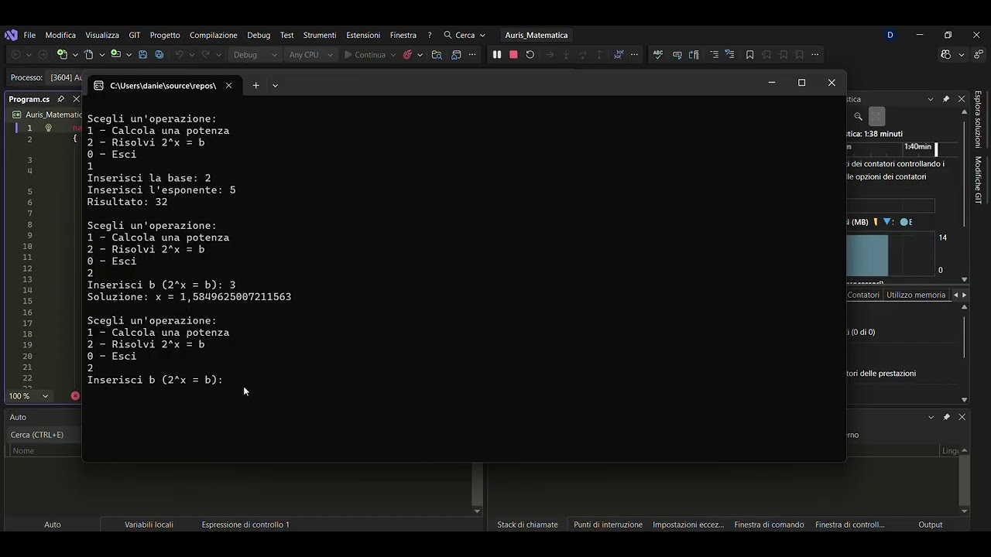Restart the debug session icon

[x=530, y=55]
